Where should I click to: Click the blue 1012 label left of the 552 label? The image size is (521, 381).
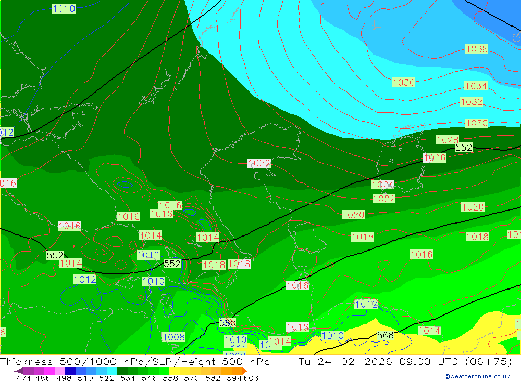(148, 255)
